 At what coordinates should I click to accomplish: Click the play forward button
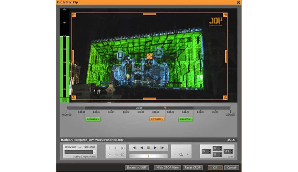point(155,147)
